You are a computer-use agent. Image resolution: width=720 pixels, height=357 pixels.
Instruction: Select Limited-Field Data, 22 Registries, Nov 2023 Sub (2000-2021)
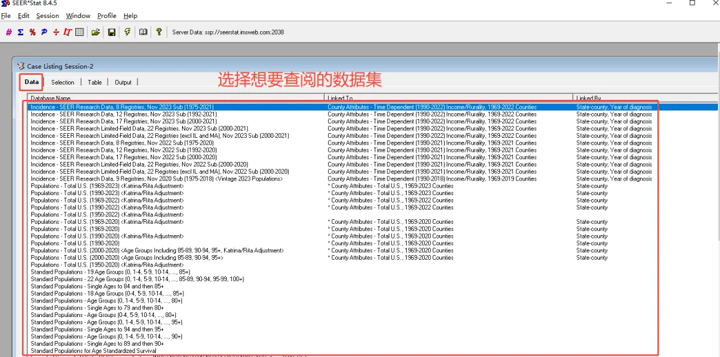[x=139, y=129]
